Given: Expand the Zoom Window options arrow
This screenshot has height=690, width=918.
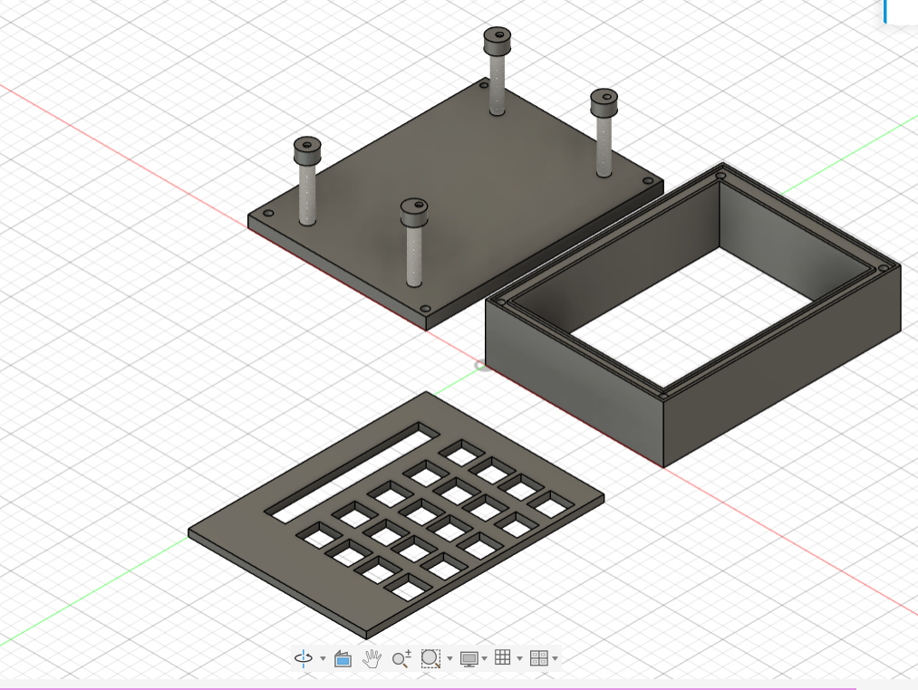Looking at the screenshot, I should (x=449, y=659).
